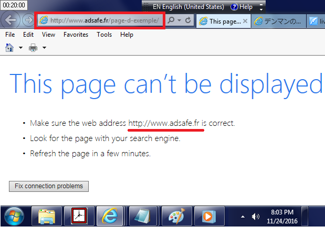Screen dimensions: 325x237
Task: Close the 'This page...' tab
Action: pyautogui.click(x=245, y=21)
